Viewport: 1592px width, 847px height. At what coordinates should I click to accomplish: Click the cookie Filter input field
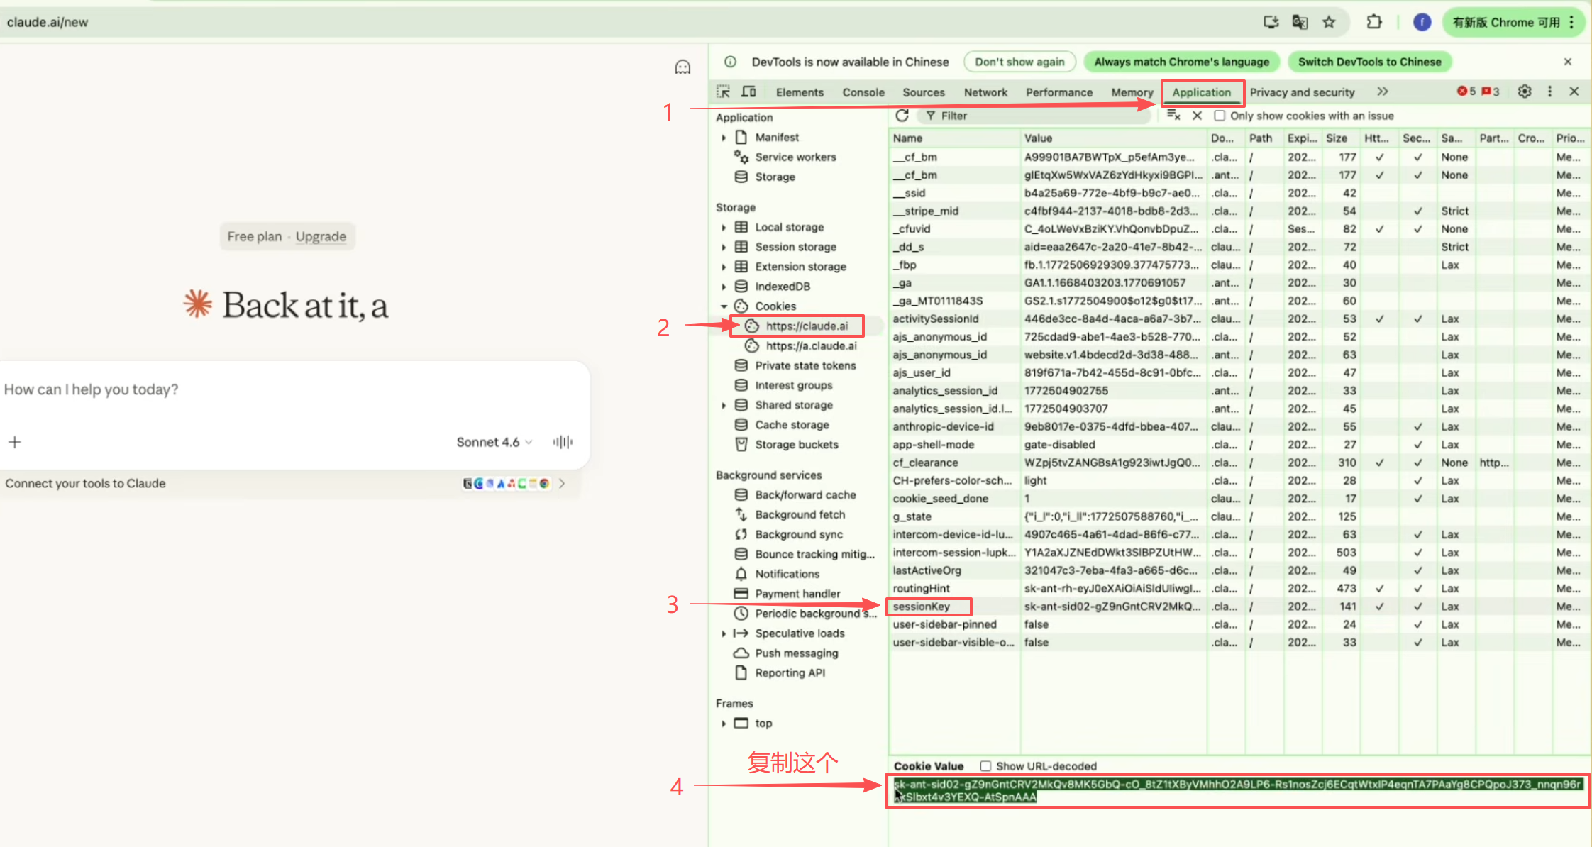pyautogui.click(x=1033, y=116)
